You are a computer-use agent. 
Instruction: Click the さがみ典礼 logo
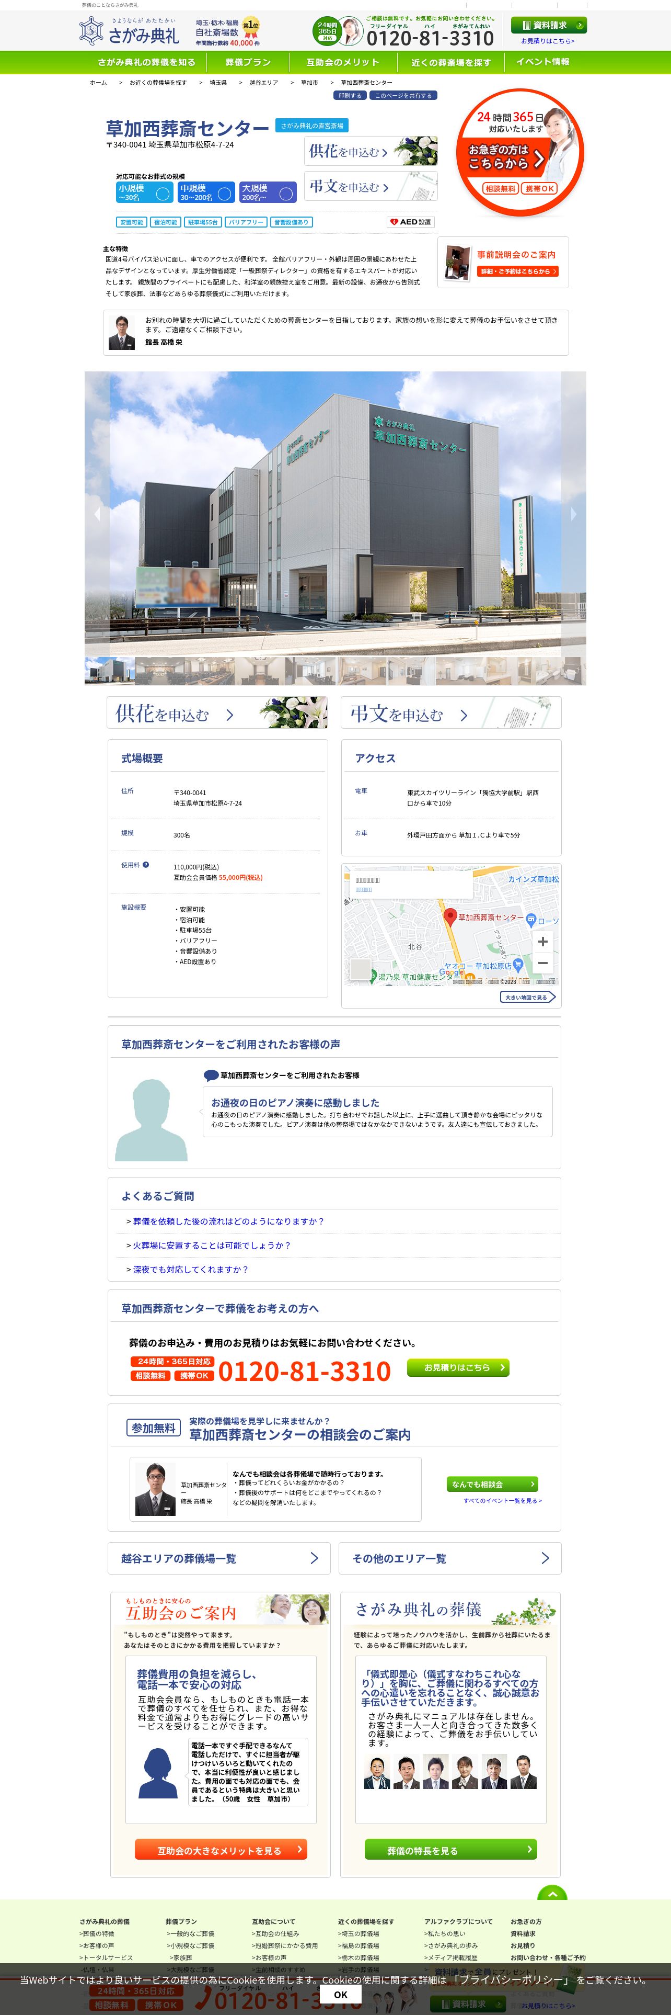click(129, 31)
